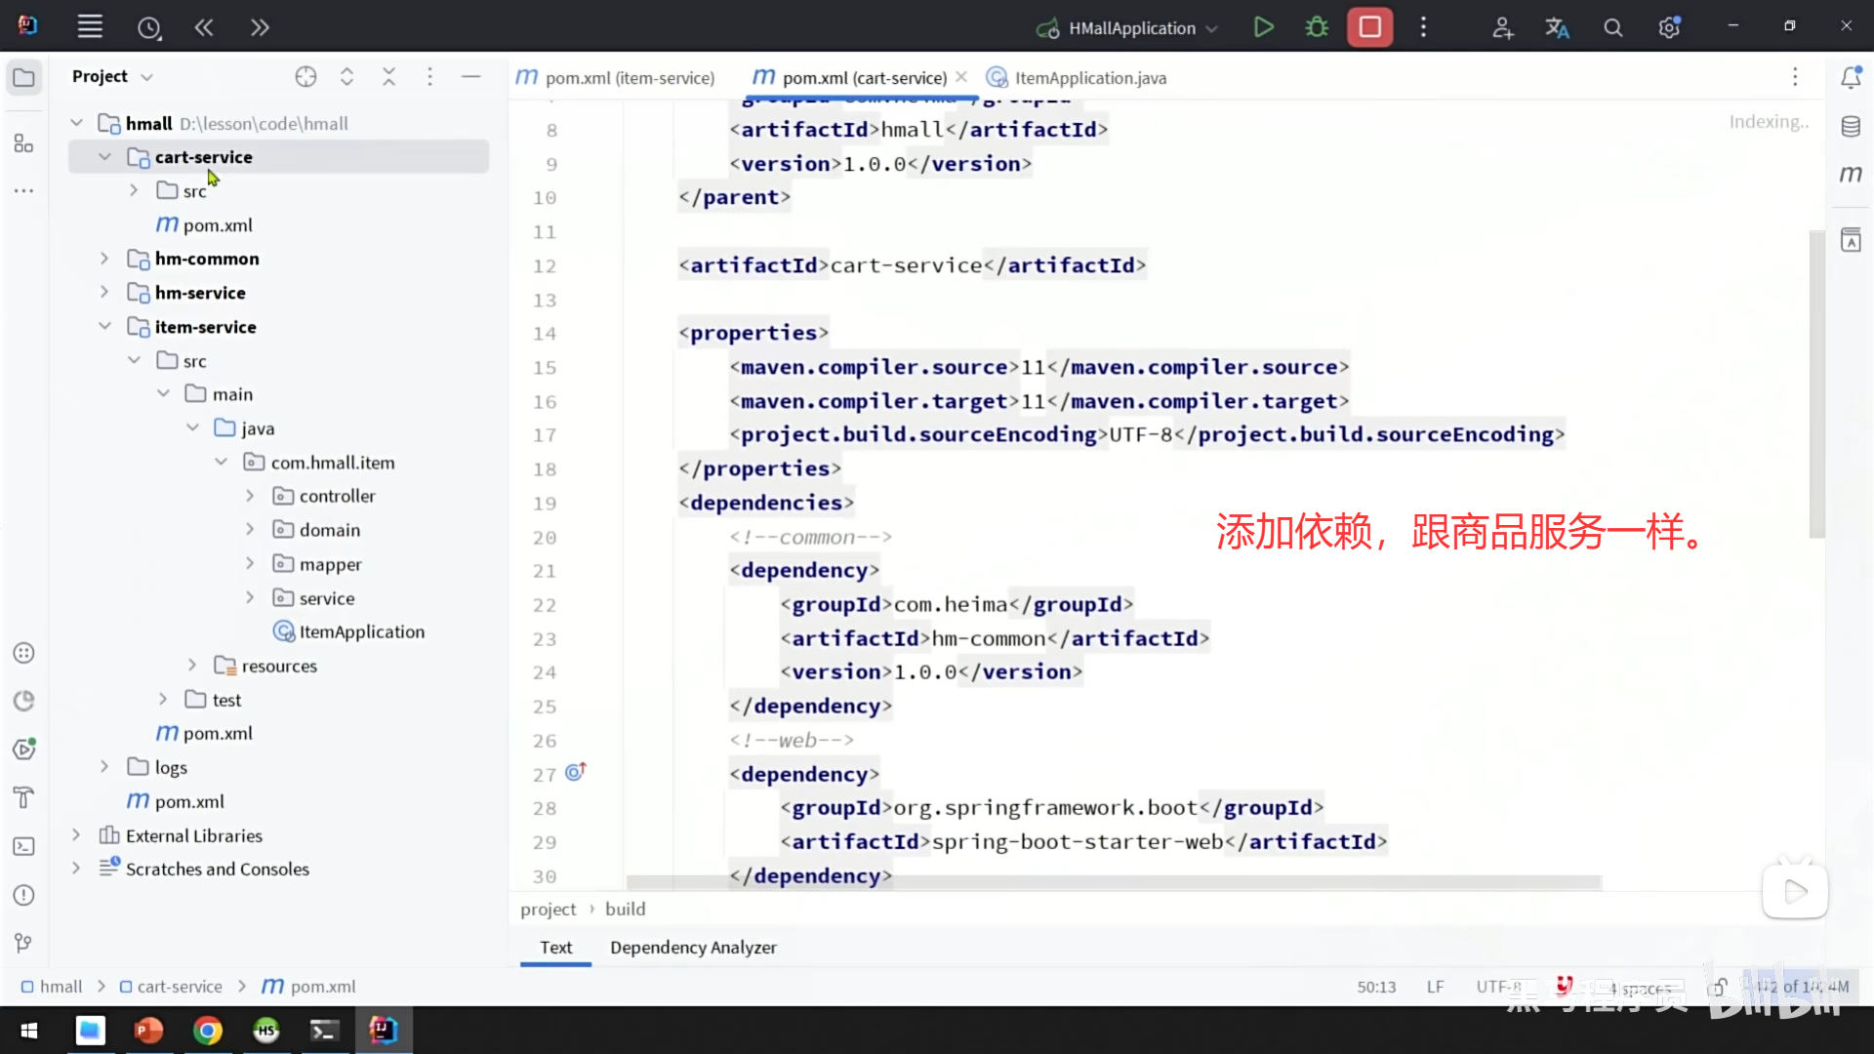Switch to the Dependency Analyzer tab

tap(693, 948)
